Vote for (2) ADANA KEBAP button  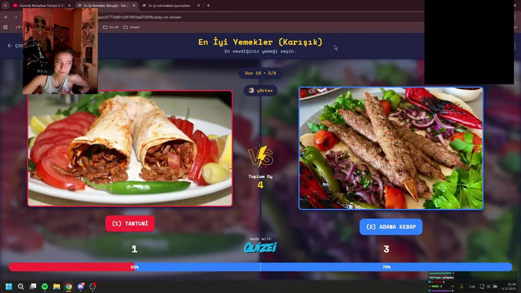[x=391, y=227]
